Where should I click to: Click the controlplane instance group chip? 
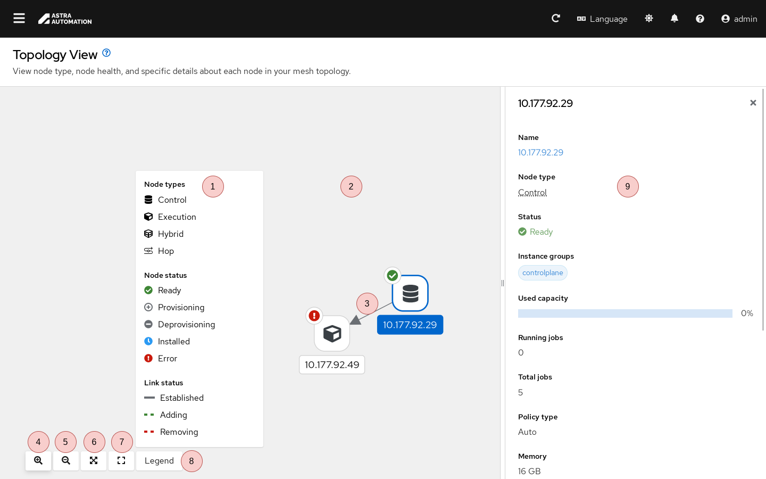pyautogui.click(x=543, y=273)
